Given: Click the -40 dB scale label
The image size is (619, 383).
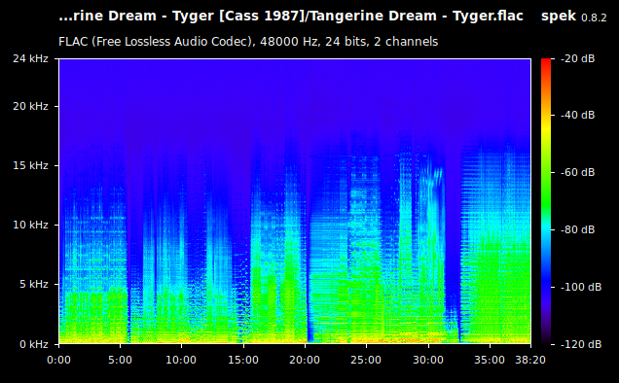Looking at the screenshot, I should click(577, 115).
